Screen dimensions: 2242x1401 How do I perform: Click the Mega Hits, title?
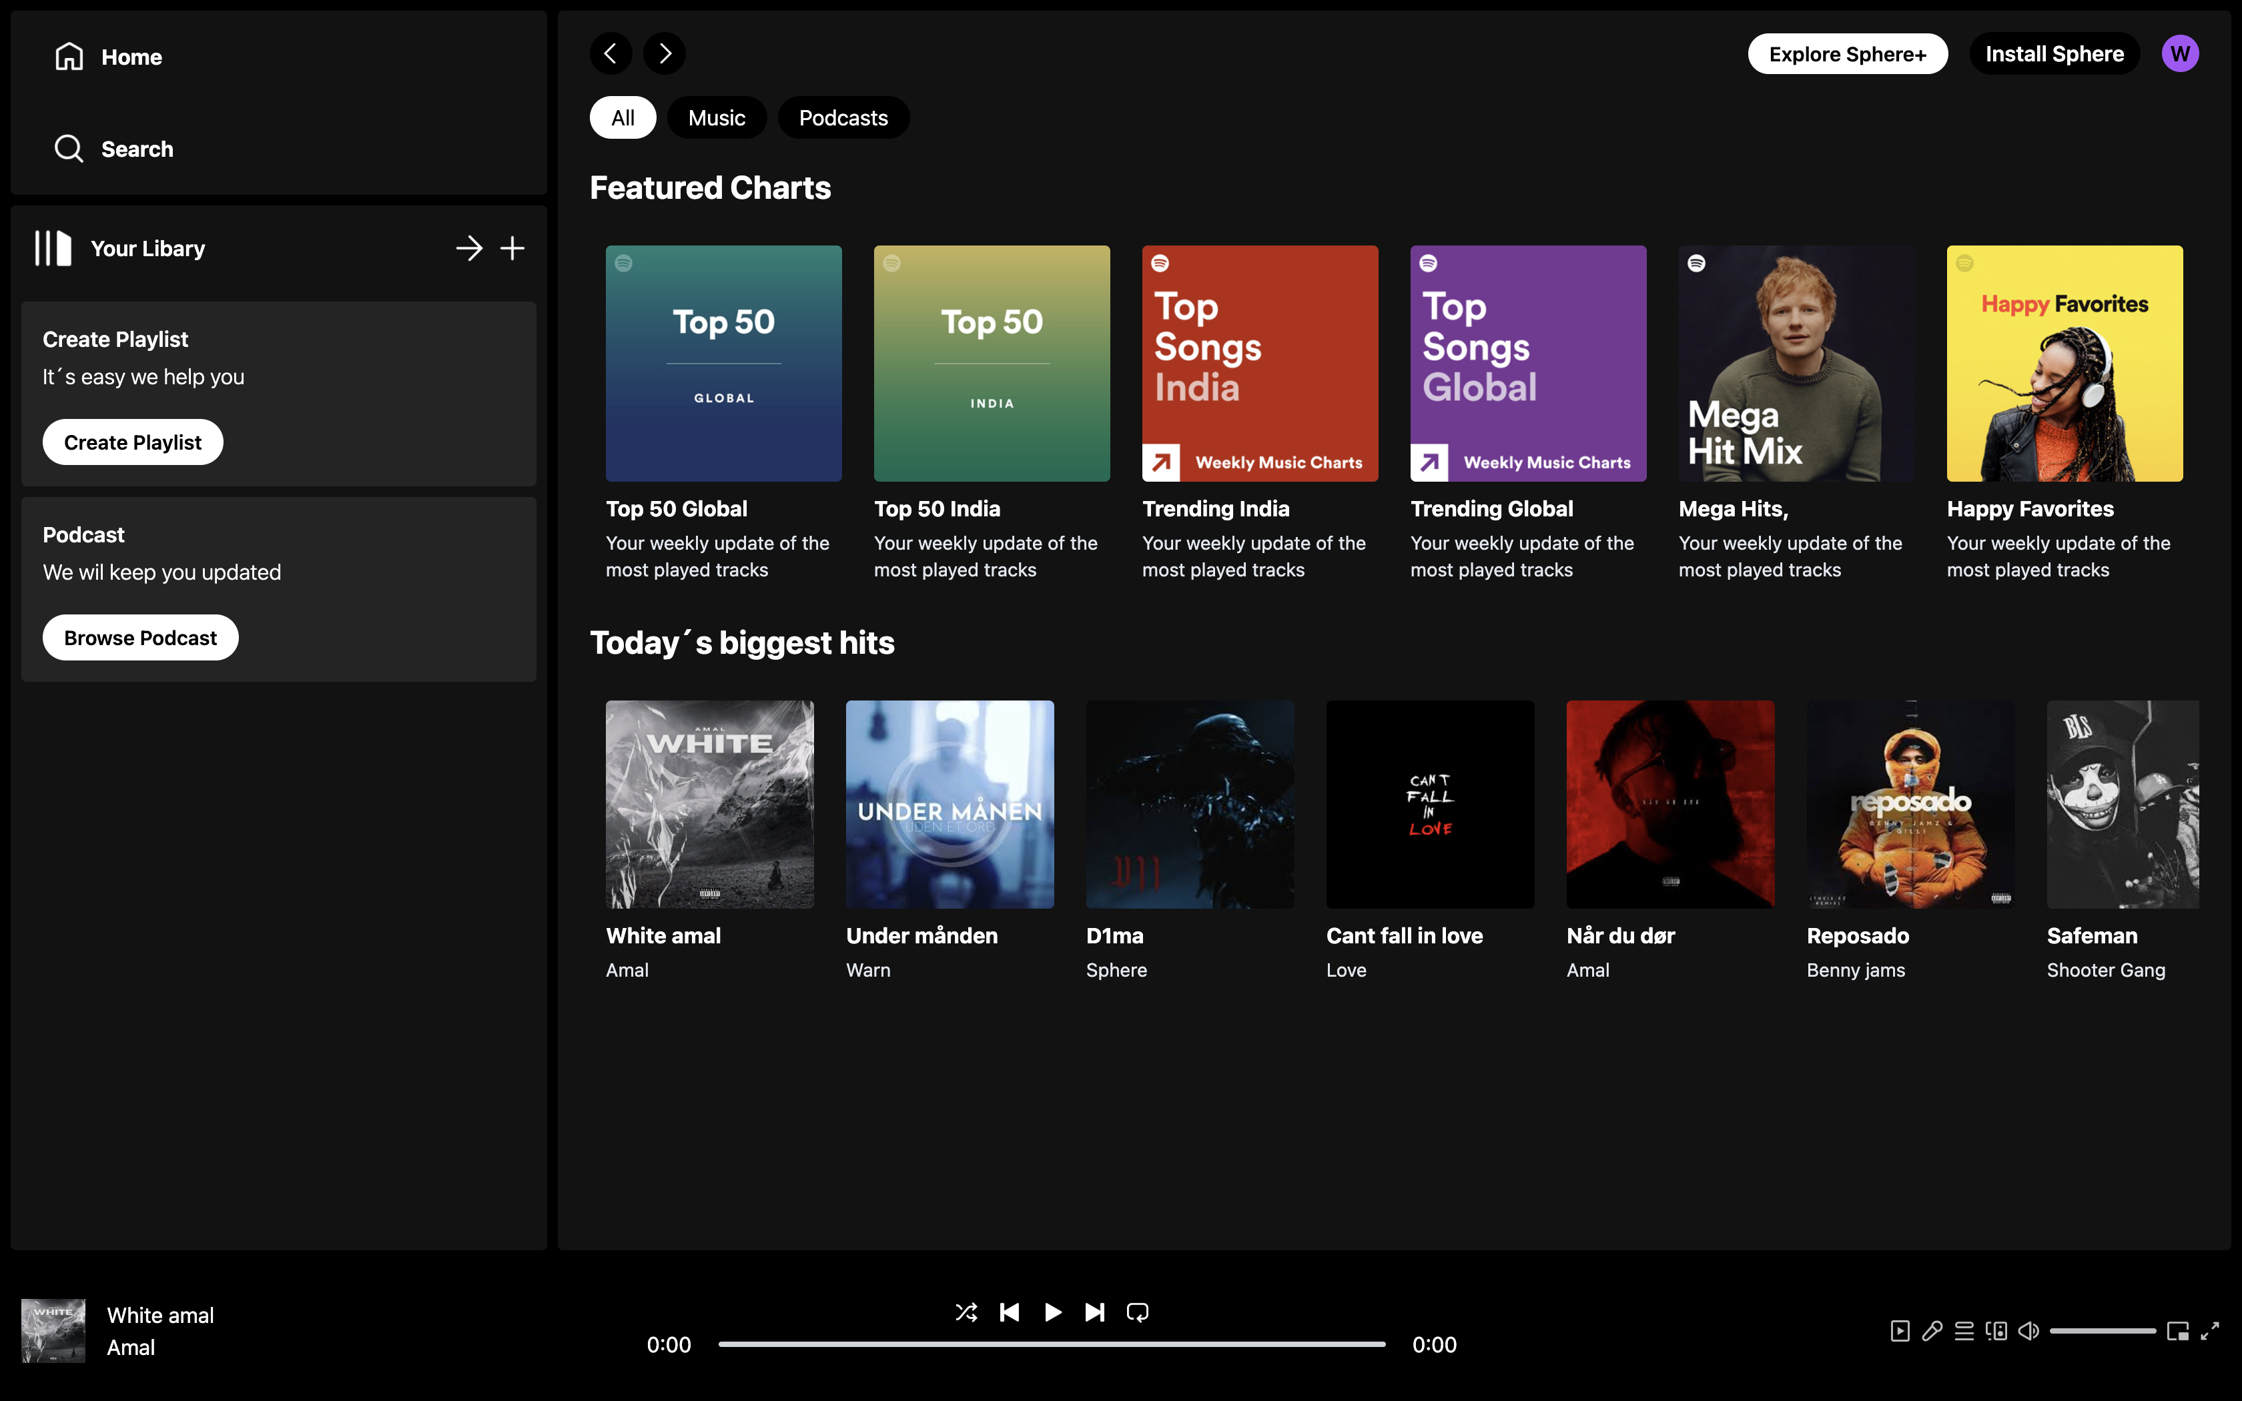(x=1734, y=508)
